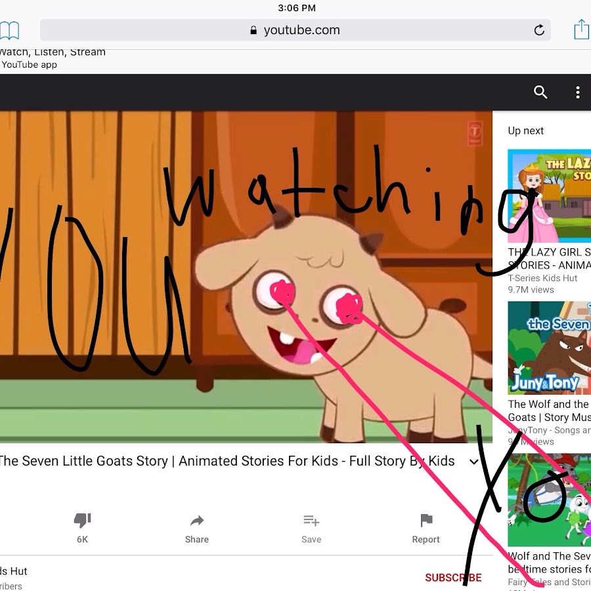Tap the Share arrow icon

tap(197, 521)
